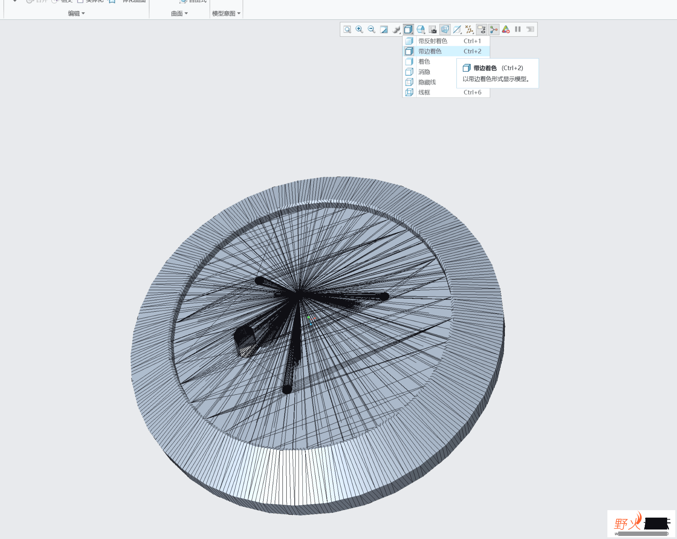The width and height of the screenshot is (677, 539).
Task: Choose 线框 wireframe option
Action: coord(446,92)
